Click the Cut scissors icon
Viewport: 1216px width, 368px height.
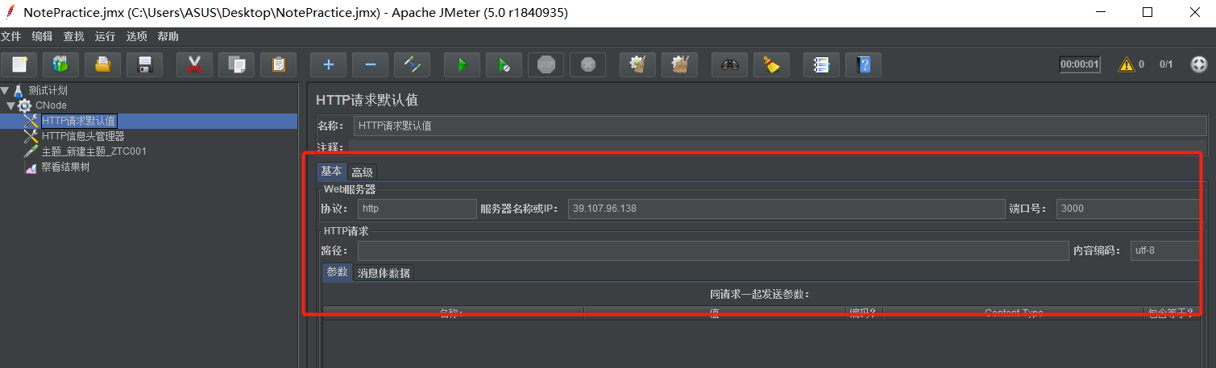(194, 64)
